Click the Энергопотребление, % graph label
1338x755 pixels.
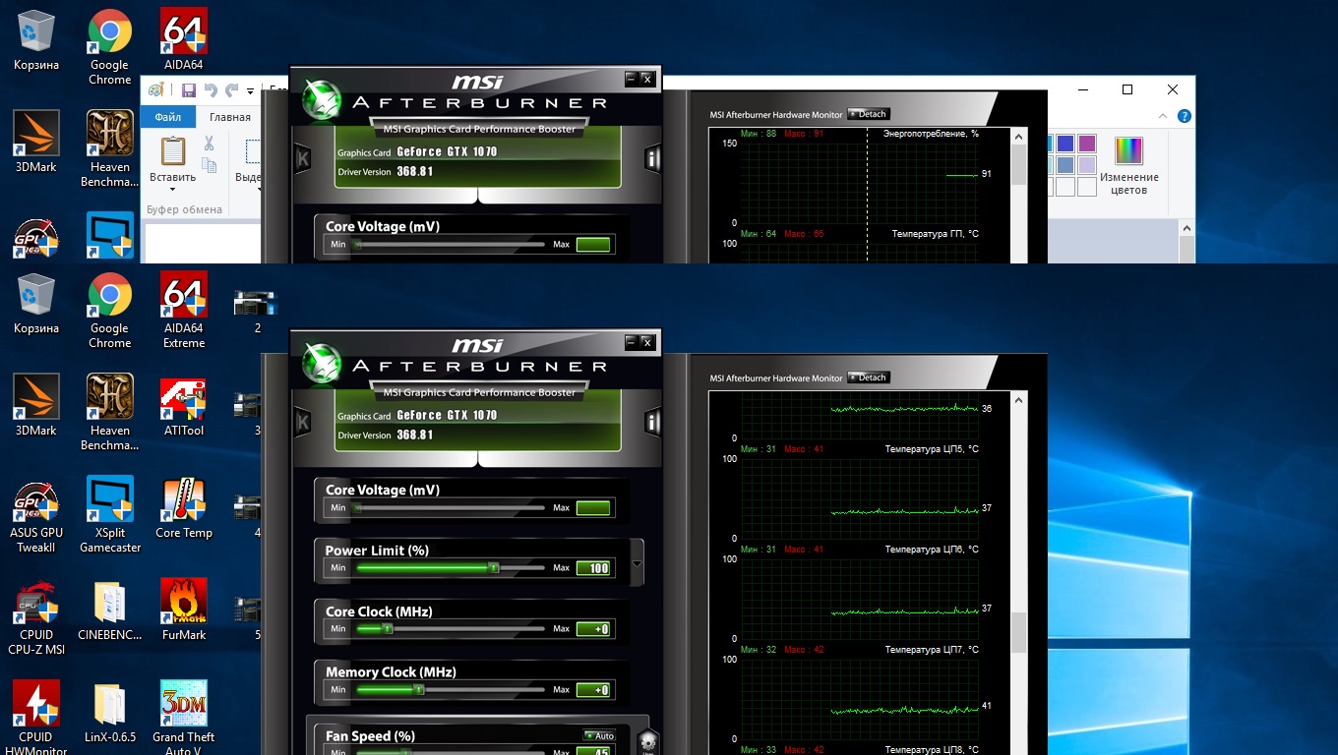click(931, 134)
